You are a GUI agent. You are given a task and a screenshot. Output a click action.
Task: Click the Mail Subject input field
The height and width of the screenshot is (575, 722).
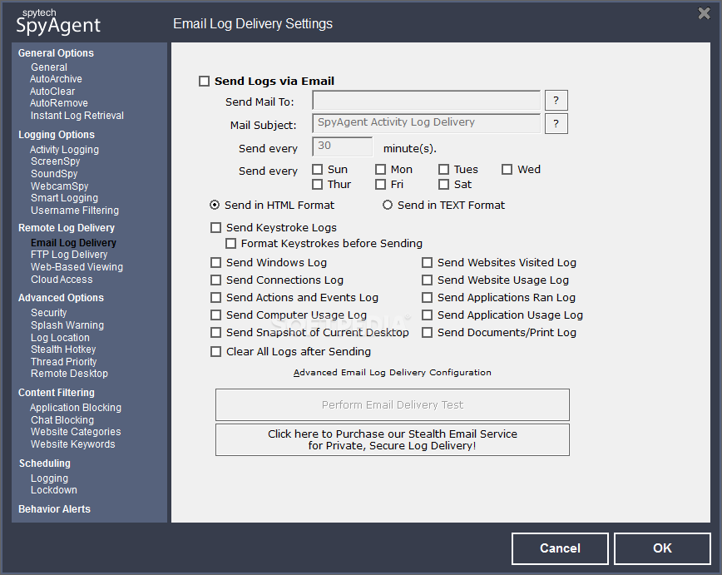coord(427,123)
